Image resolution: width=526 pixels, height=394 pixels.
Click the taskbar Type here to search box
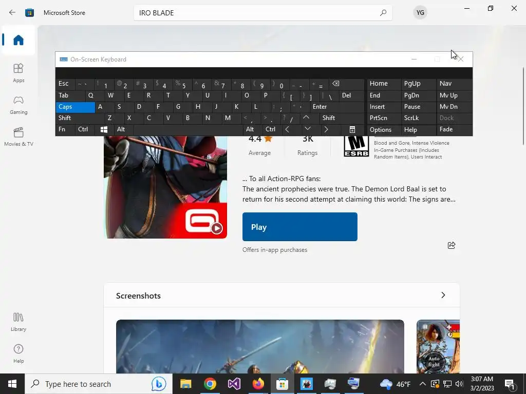pyautogui.click(x=99, y=384)
